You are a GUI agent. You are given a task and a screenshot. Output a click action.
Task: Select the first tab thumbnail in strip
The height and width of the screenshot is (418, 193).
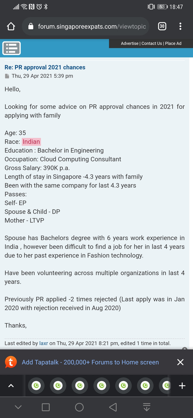click(x=36, y=385)
